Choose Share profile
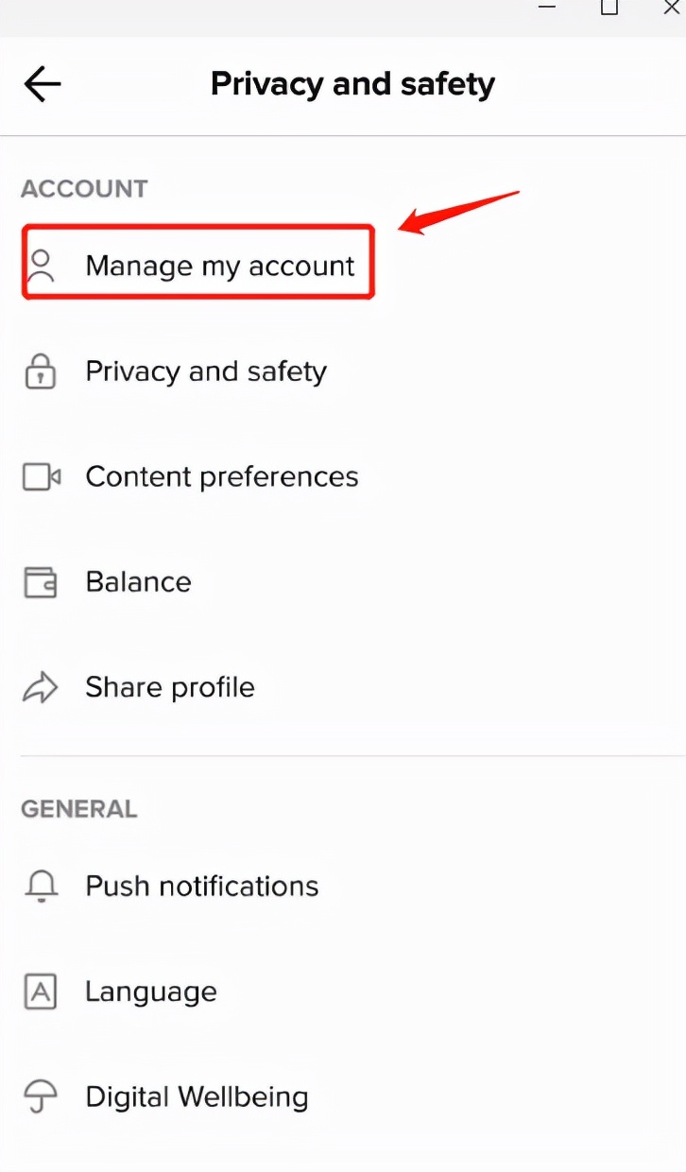 170,688
